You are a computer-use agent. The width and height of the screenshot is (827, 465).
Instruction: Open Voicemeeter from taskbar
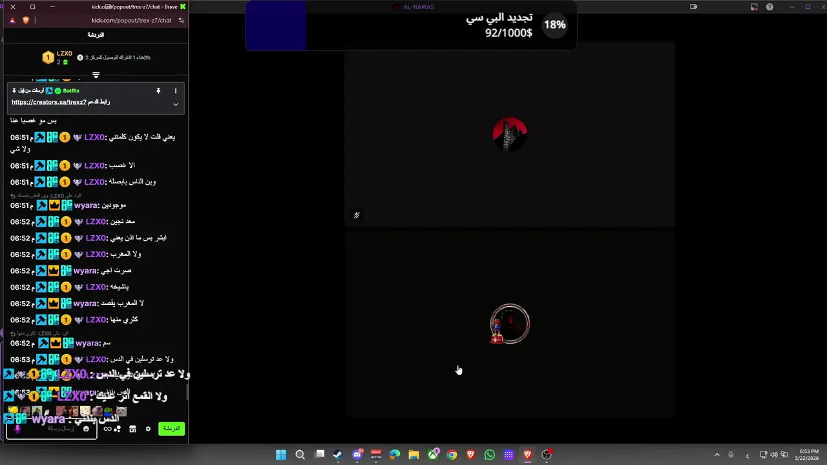click(x=376, y=455)
